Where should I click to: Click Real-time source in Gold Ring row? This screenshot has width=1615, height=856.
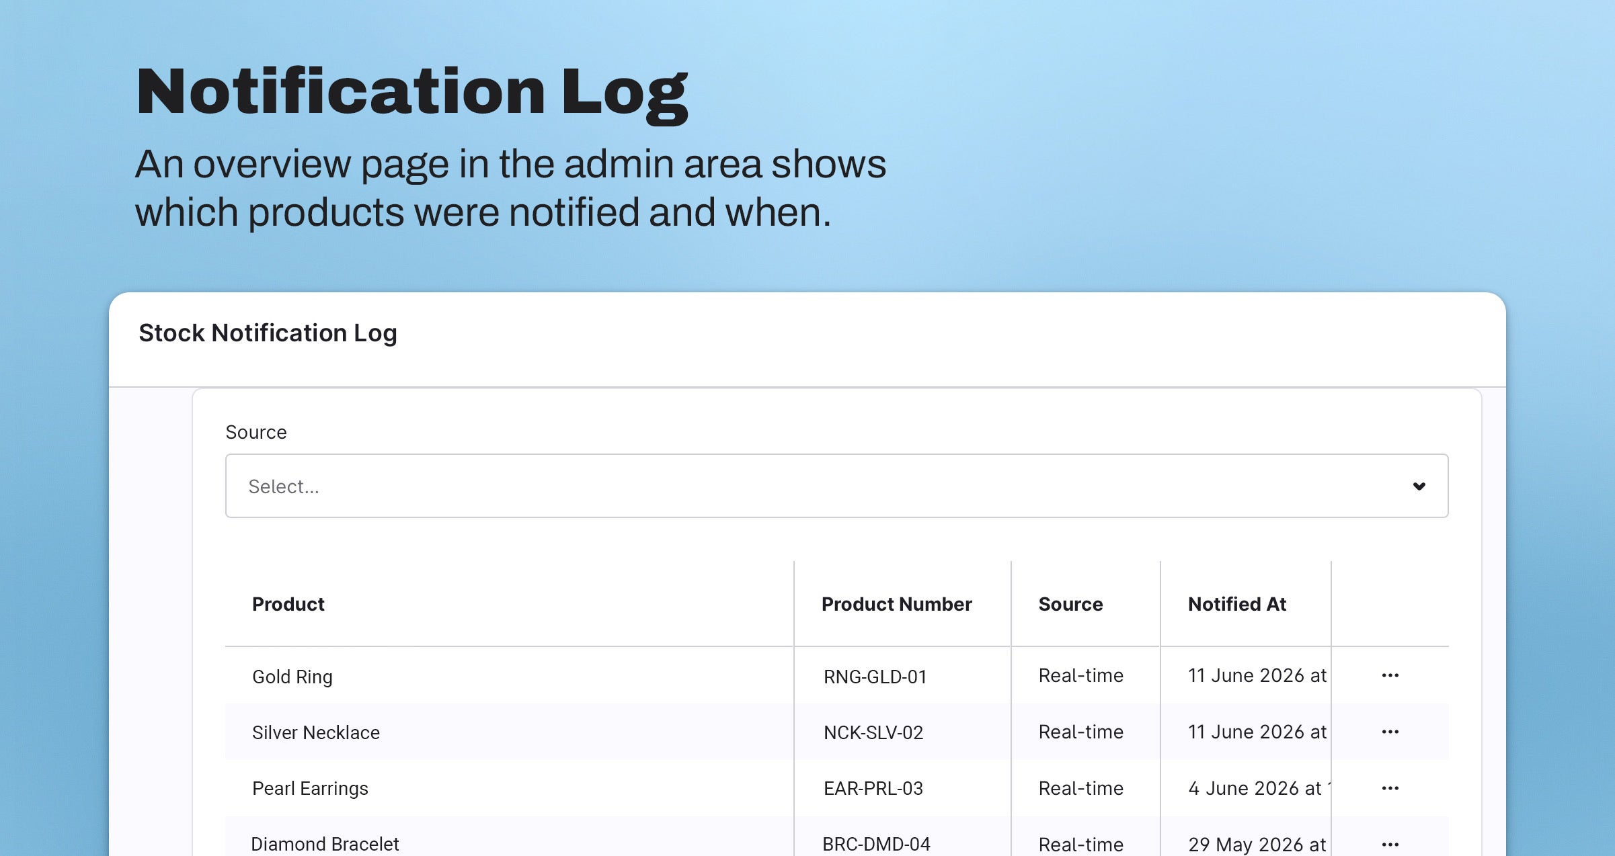point(1080,675)
